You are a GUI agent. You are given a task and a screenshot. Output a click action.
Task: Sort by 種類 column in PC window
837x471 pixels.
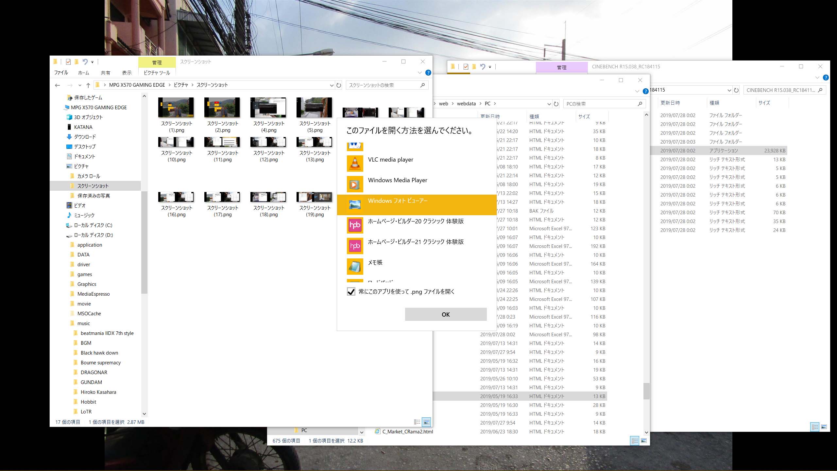[x=534, y=116]
